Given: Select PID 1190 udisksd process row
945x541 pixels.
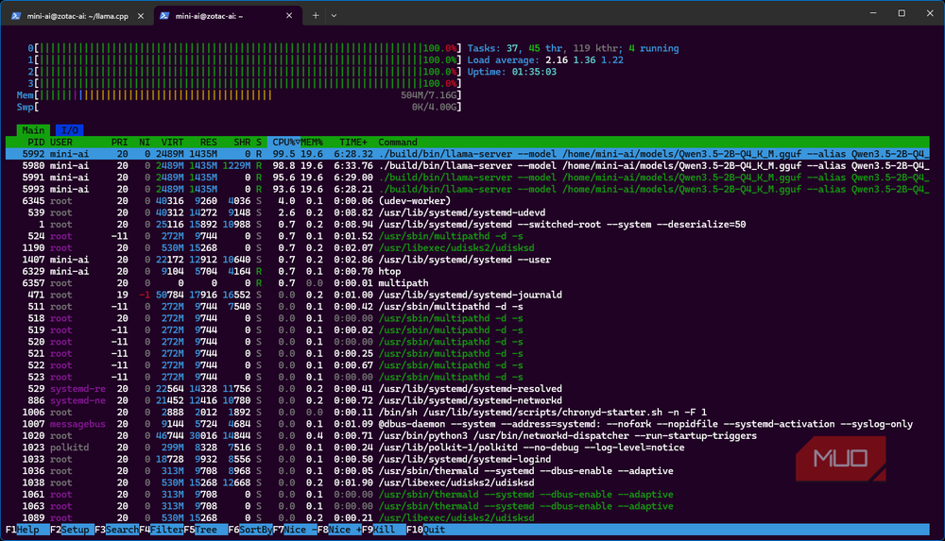Looking at the screenshot, I should (x=467, y=247).
